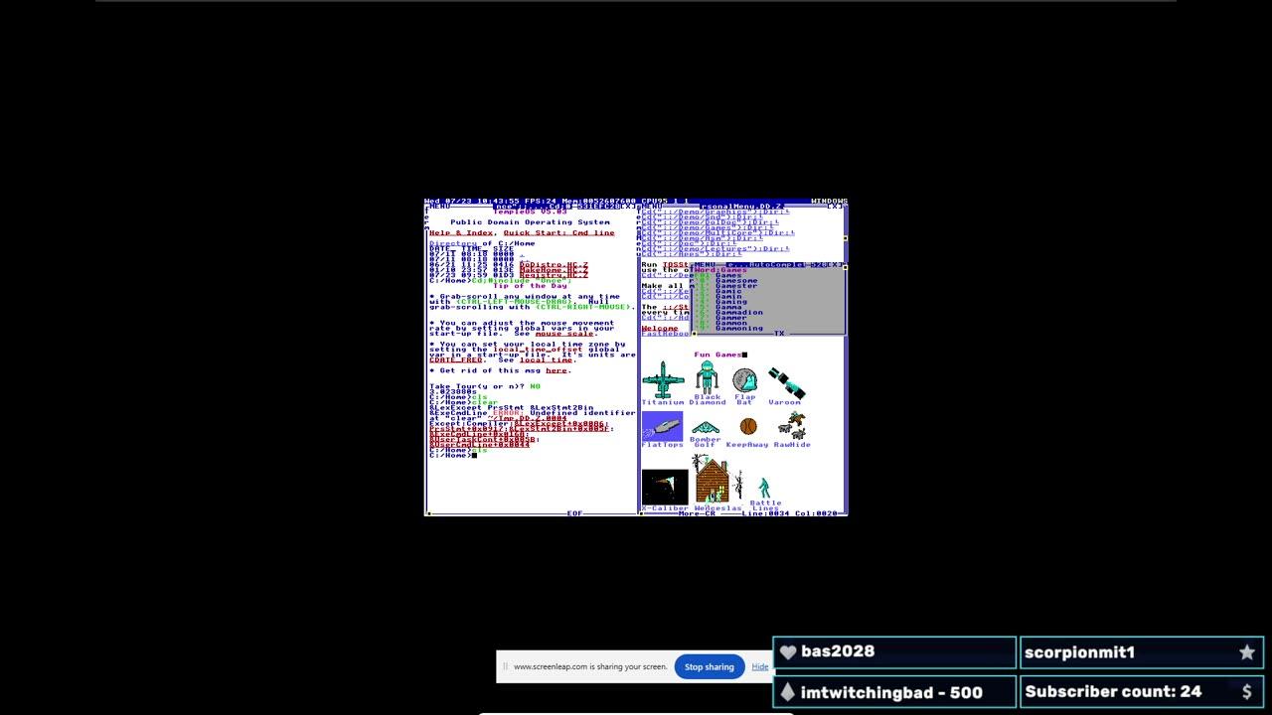
Task: Click the WINDOWS label in the top bar
Action: (829, 202)
